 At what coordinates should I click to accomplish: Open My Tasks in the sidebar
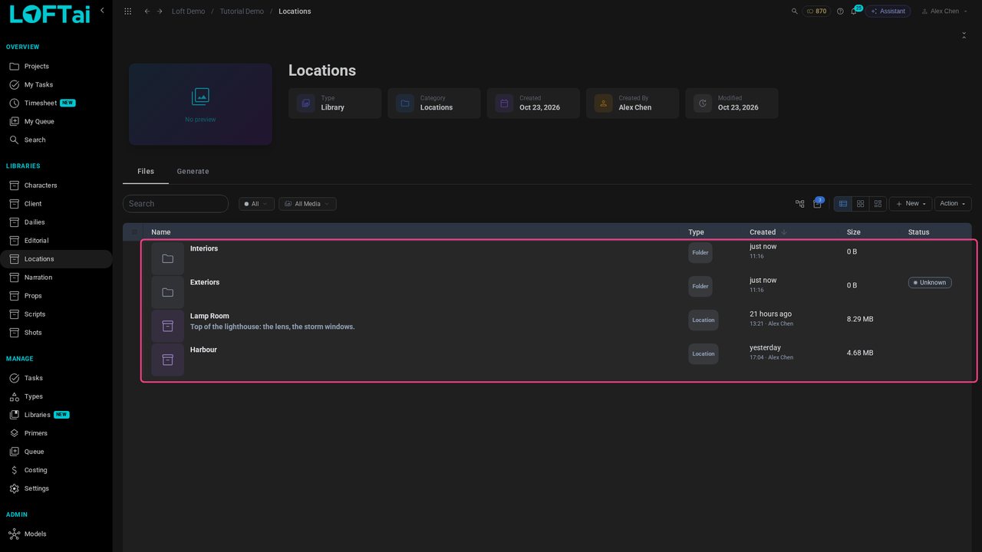56,85
